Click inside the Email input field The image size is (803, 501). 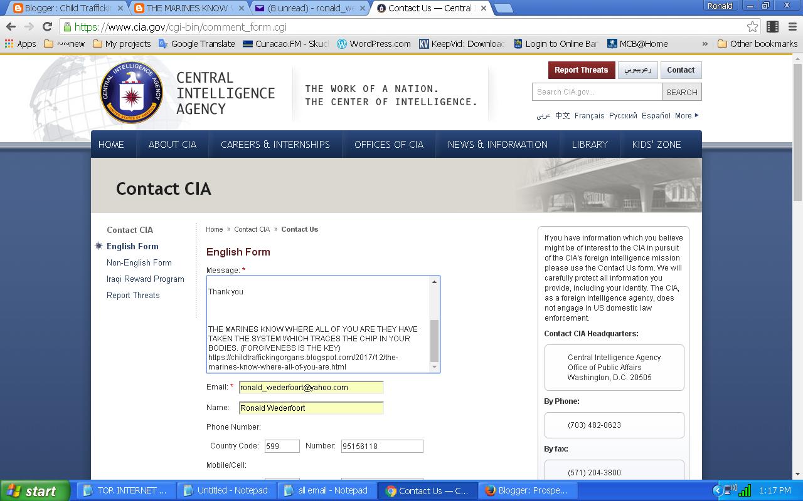311,387
